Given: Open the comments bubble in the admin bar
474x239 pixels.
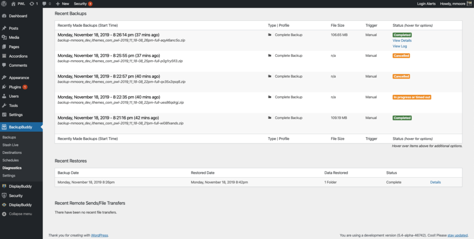Looking at the screenshot, I should (45, 4).
